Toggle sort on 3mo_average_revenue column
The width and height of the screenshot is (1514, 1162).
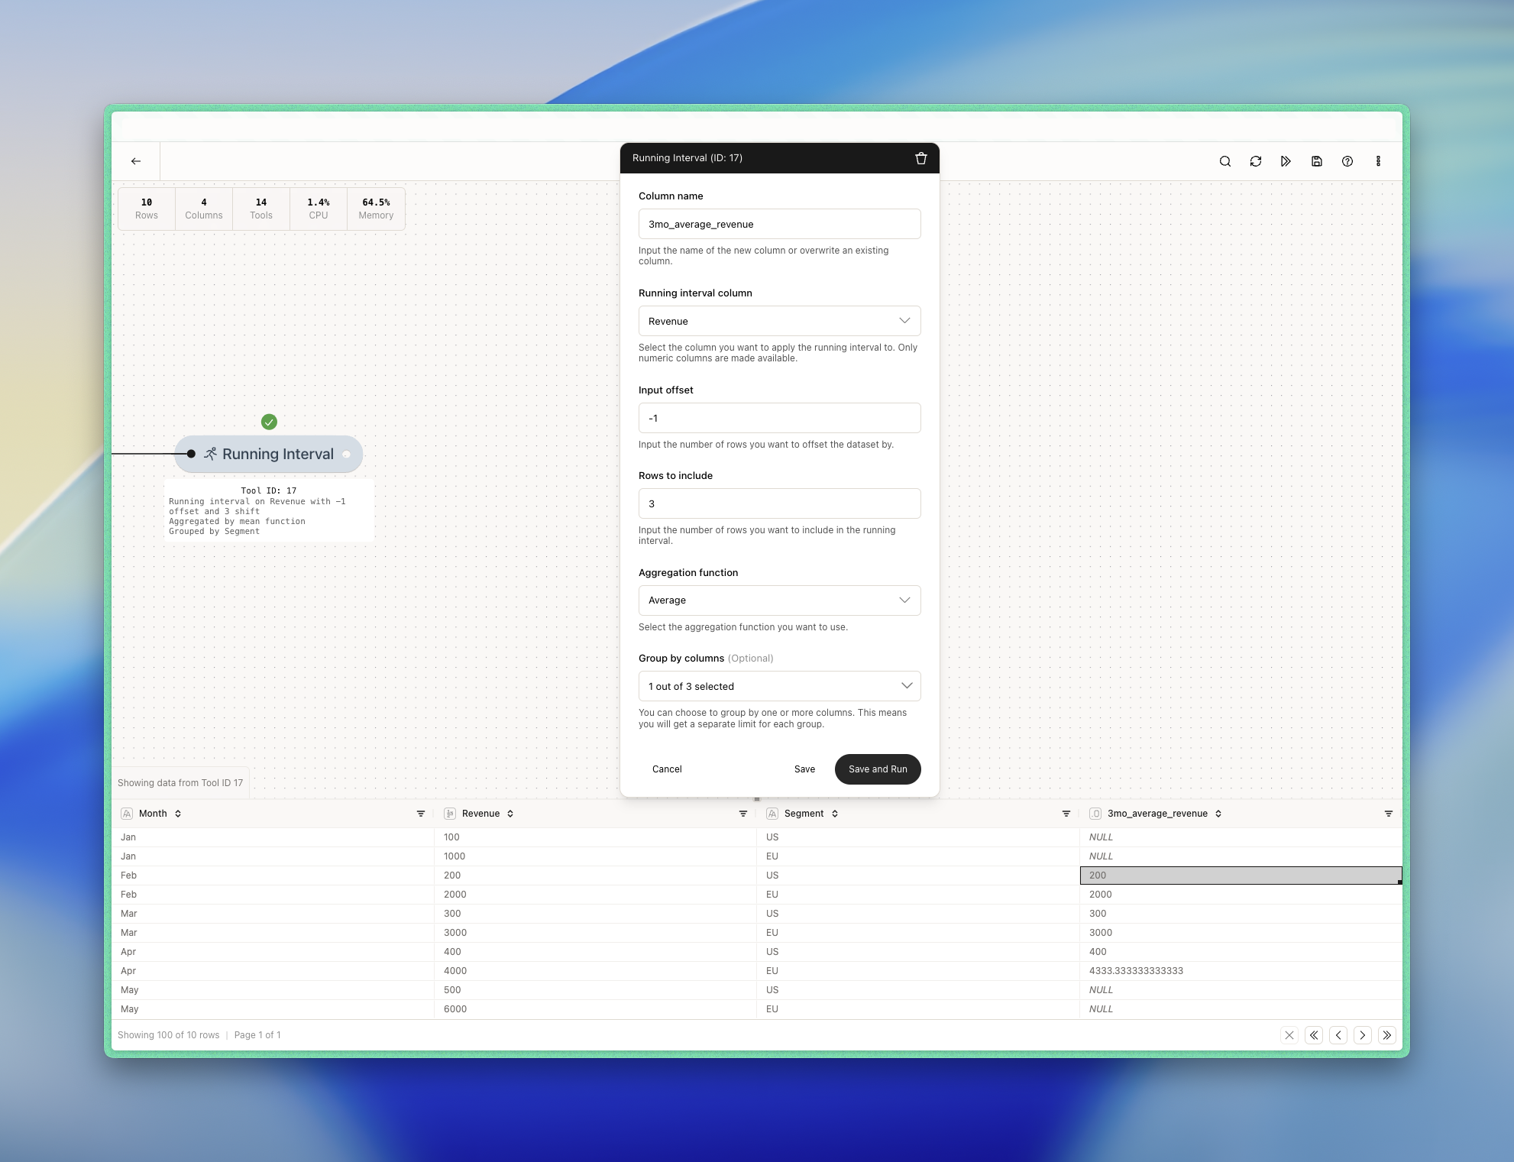coord(1218,814)
